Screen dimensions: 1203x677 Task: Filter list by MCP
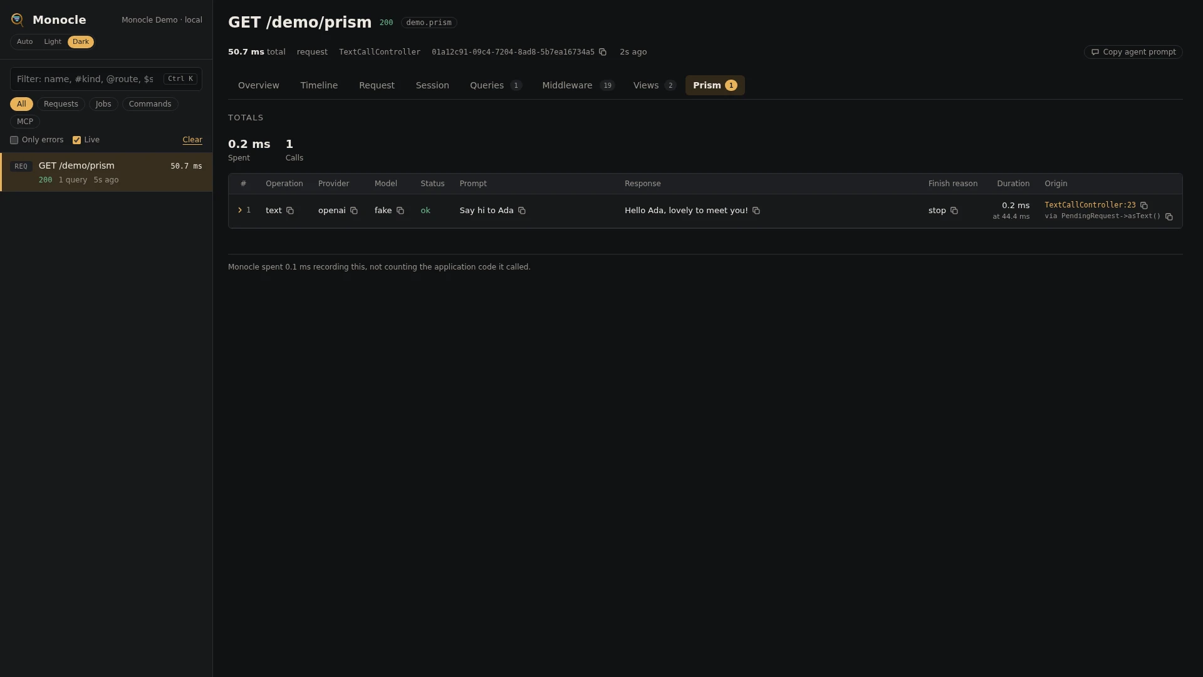(x=25, y=122)
